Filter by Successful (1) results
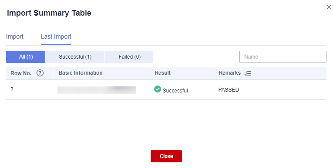This screenshot has height=168, width=333. coord(75,57)
